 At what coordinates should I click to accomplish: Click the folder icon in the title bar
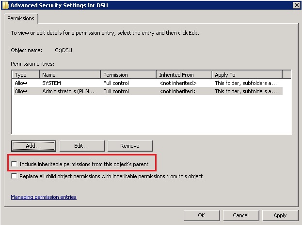click(x=5, y=5)
